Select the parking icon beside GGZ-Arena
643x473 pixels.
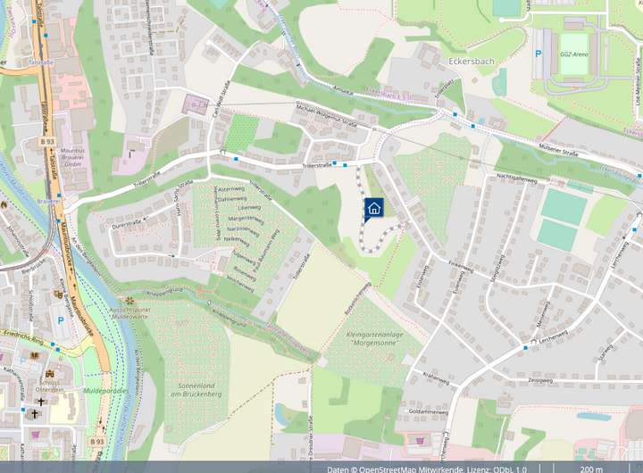tap(539, 54)
